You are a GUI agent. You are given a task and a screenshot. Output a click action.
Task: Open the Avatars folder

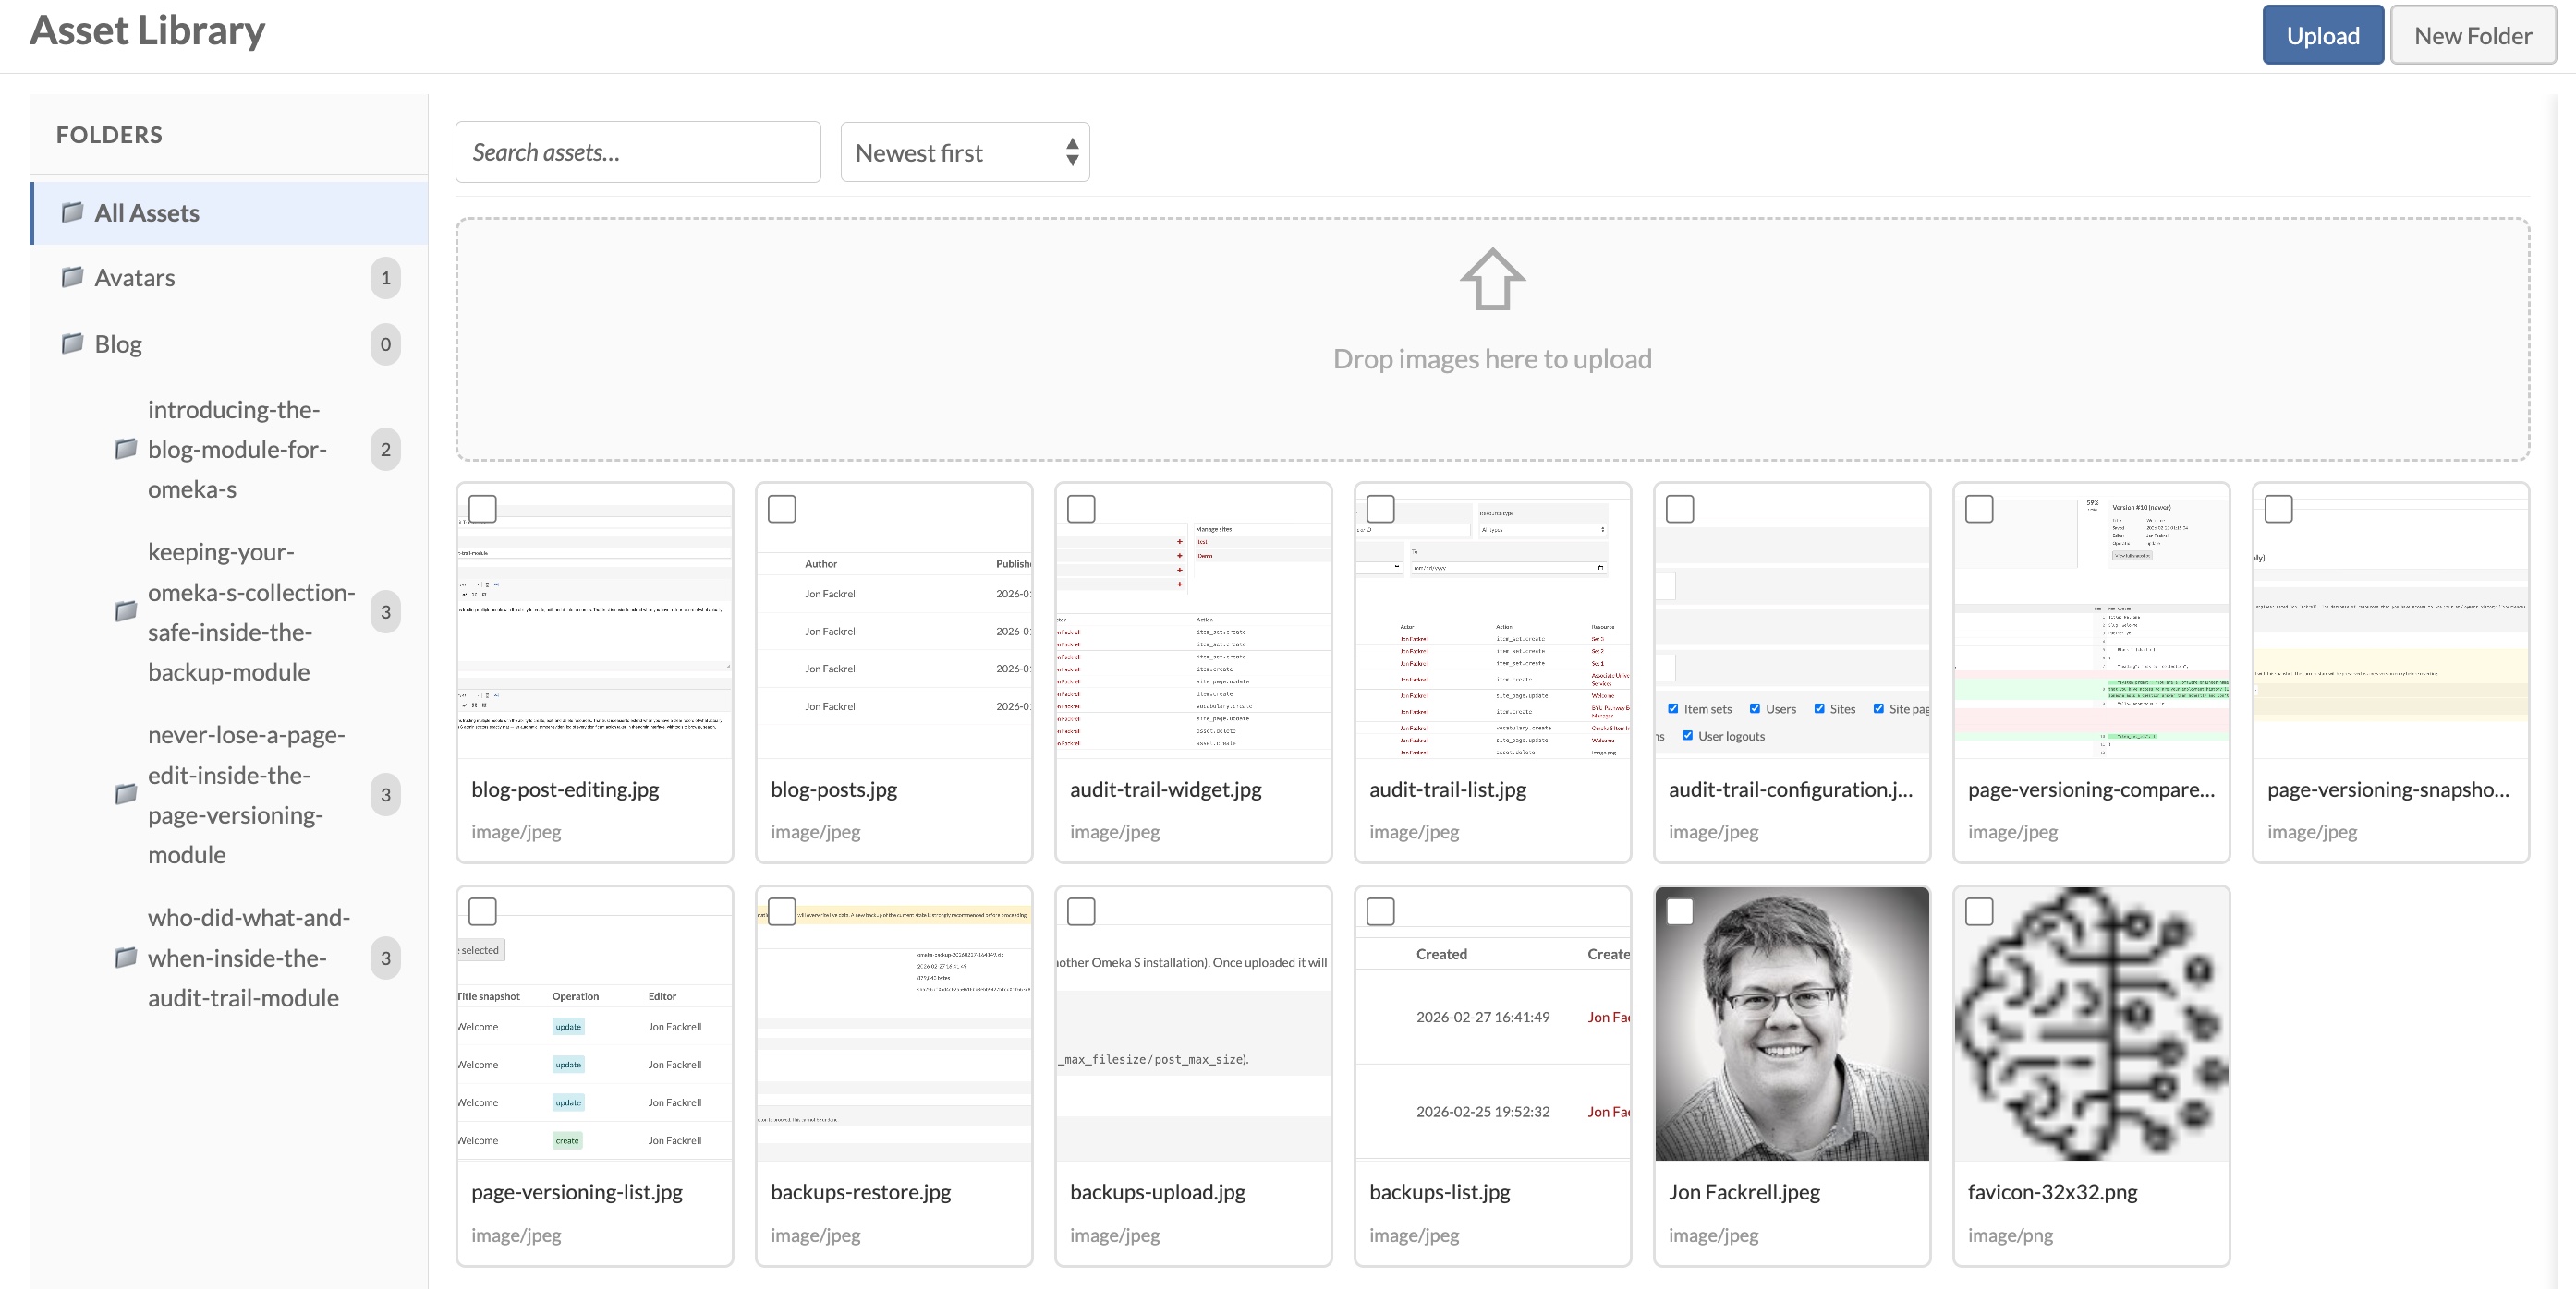(x=135, y=278)
